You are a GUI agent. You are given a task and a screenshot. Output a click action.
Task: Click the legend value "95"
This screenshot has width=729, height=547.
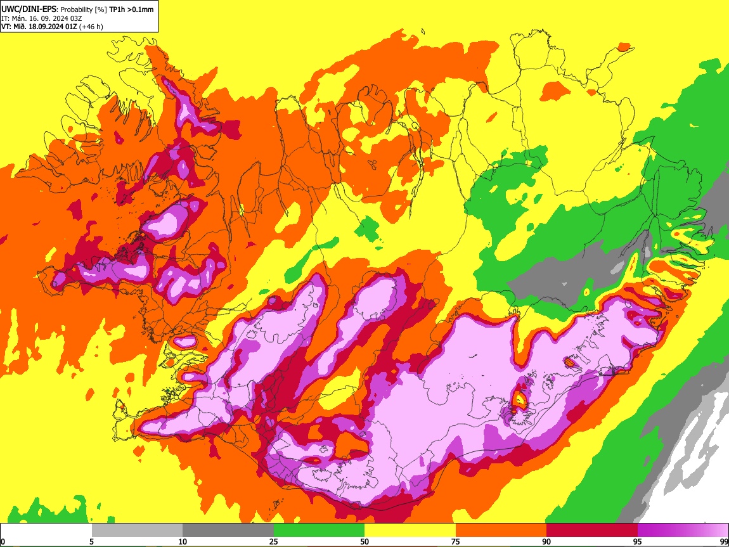638,541
